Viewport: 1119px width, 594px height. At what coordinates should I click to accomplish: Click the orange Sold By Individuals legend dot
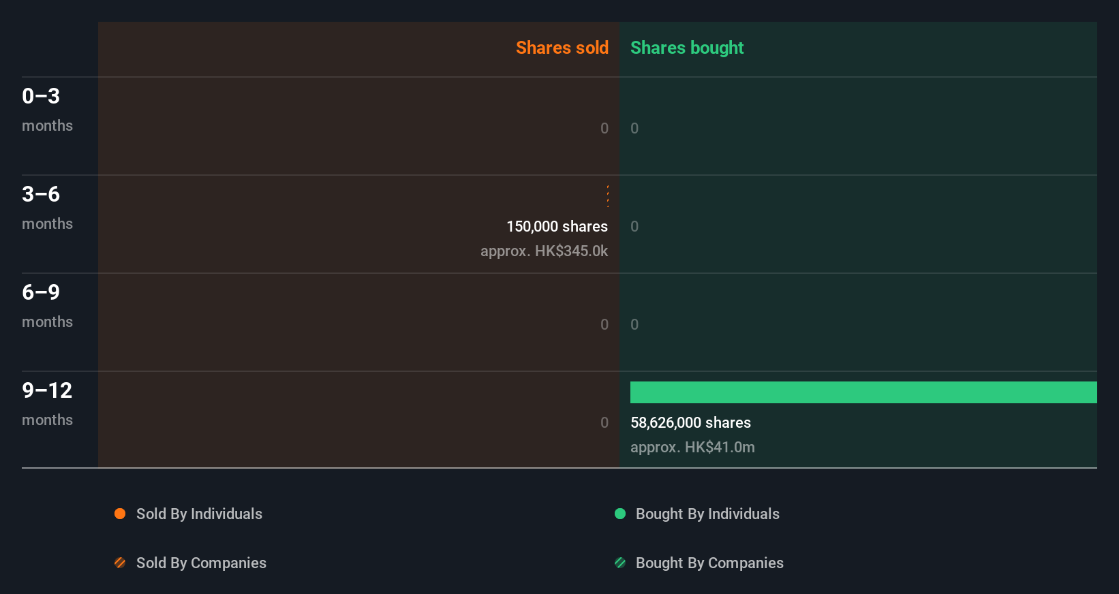coord(120,514)
